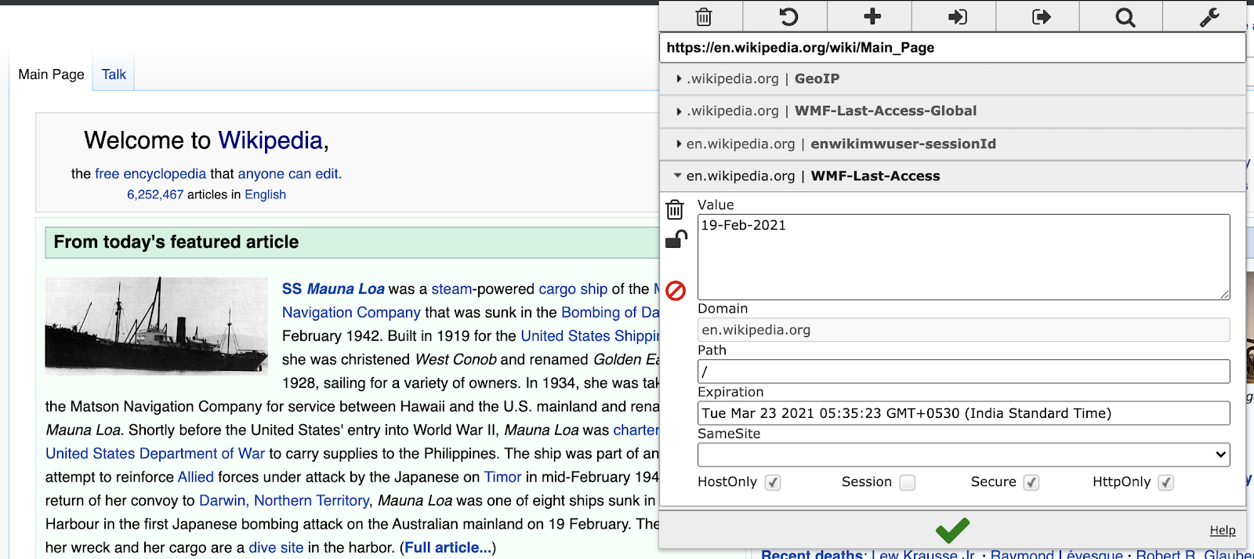Open the 6,252,467 articles count link
The image size is (1254, 559).
tap(155, 194)
